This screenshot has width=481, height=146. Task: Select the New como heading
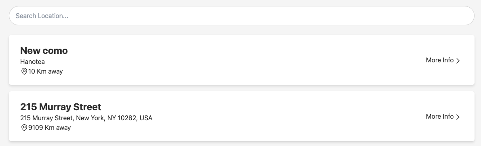pyautogui.click(x=44, y=50)
